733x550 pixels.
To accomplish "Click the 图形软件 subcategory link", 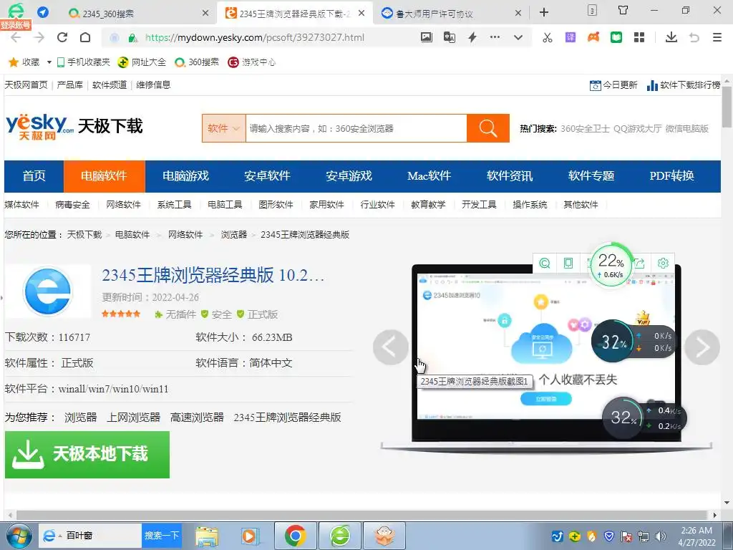I will (x=276, y=205).
